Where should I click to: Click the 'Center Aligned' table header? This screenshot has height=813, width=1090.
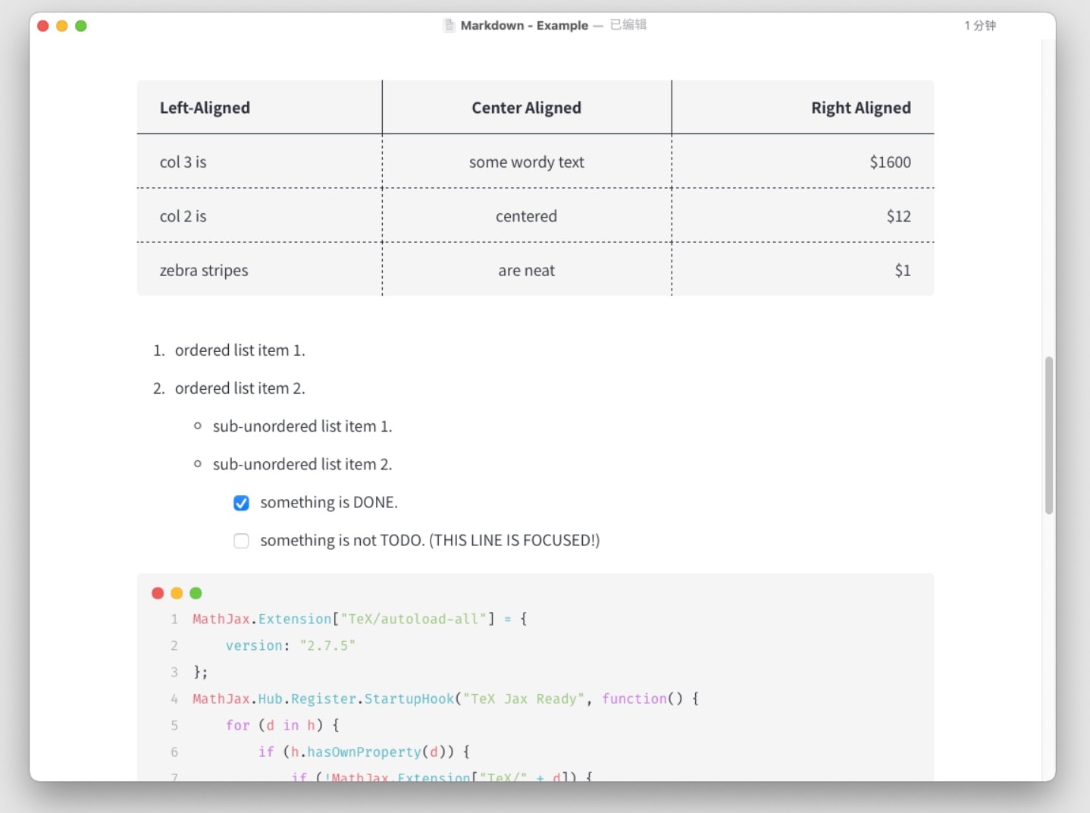click(527, 108)
